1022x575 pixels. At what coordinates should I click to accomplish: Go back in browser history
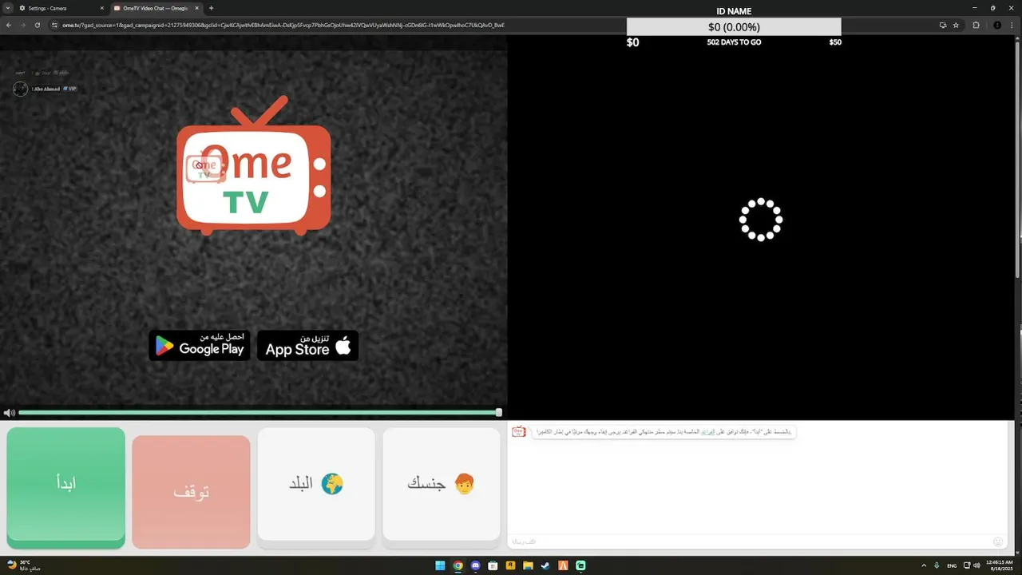point(9,25)
